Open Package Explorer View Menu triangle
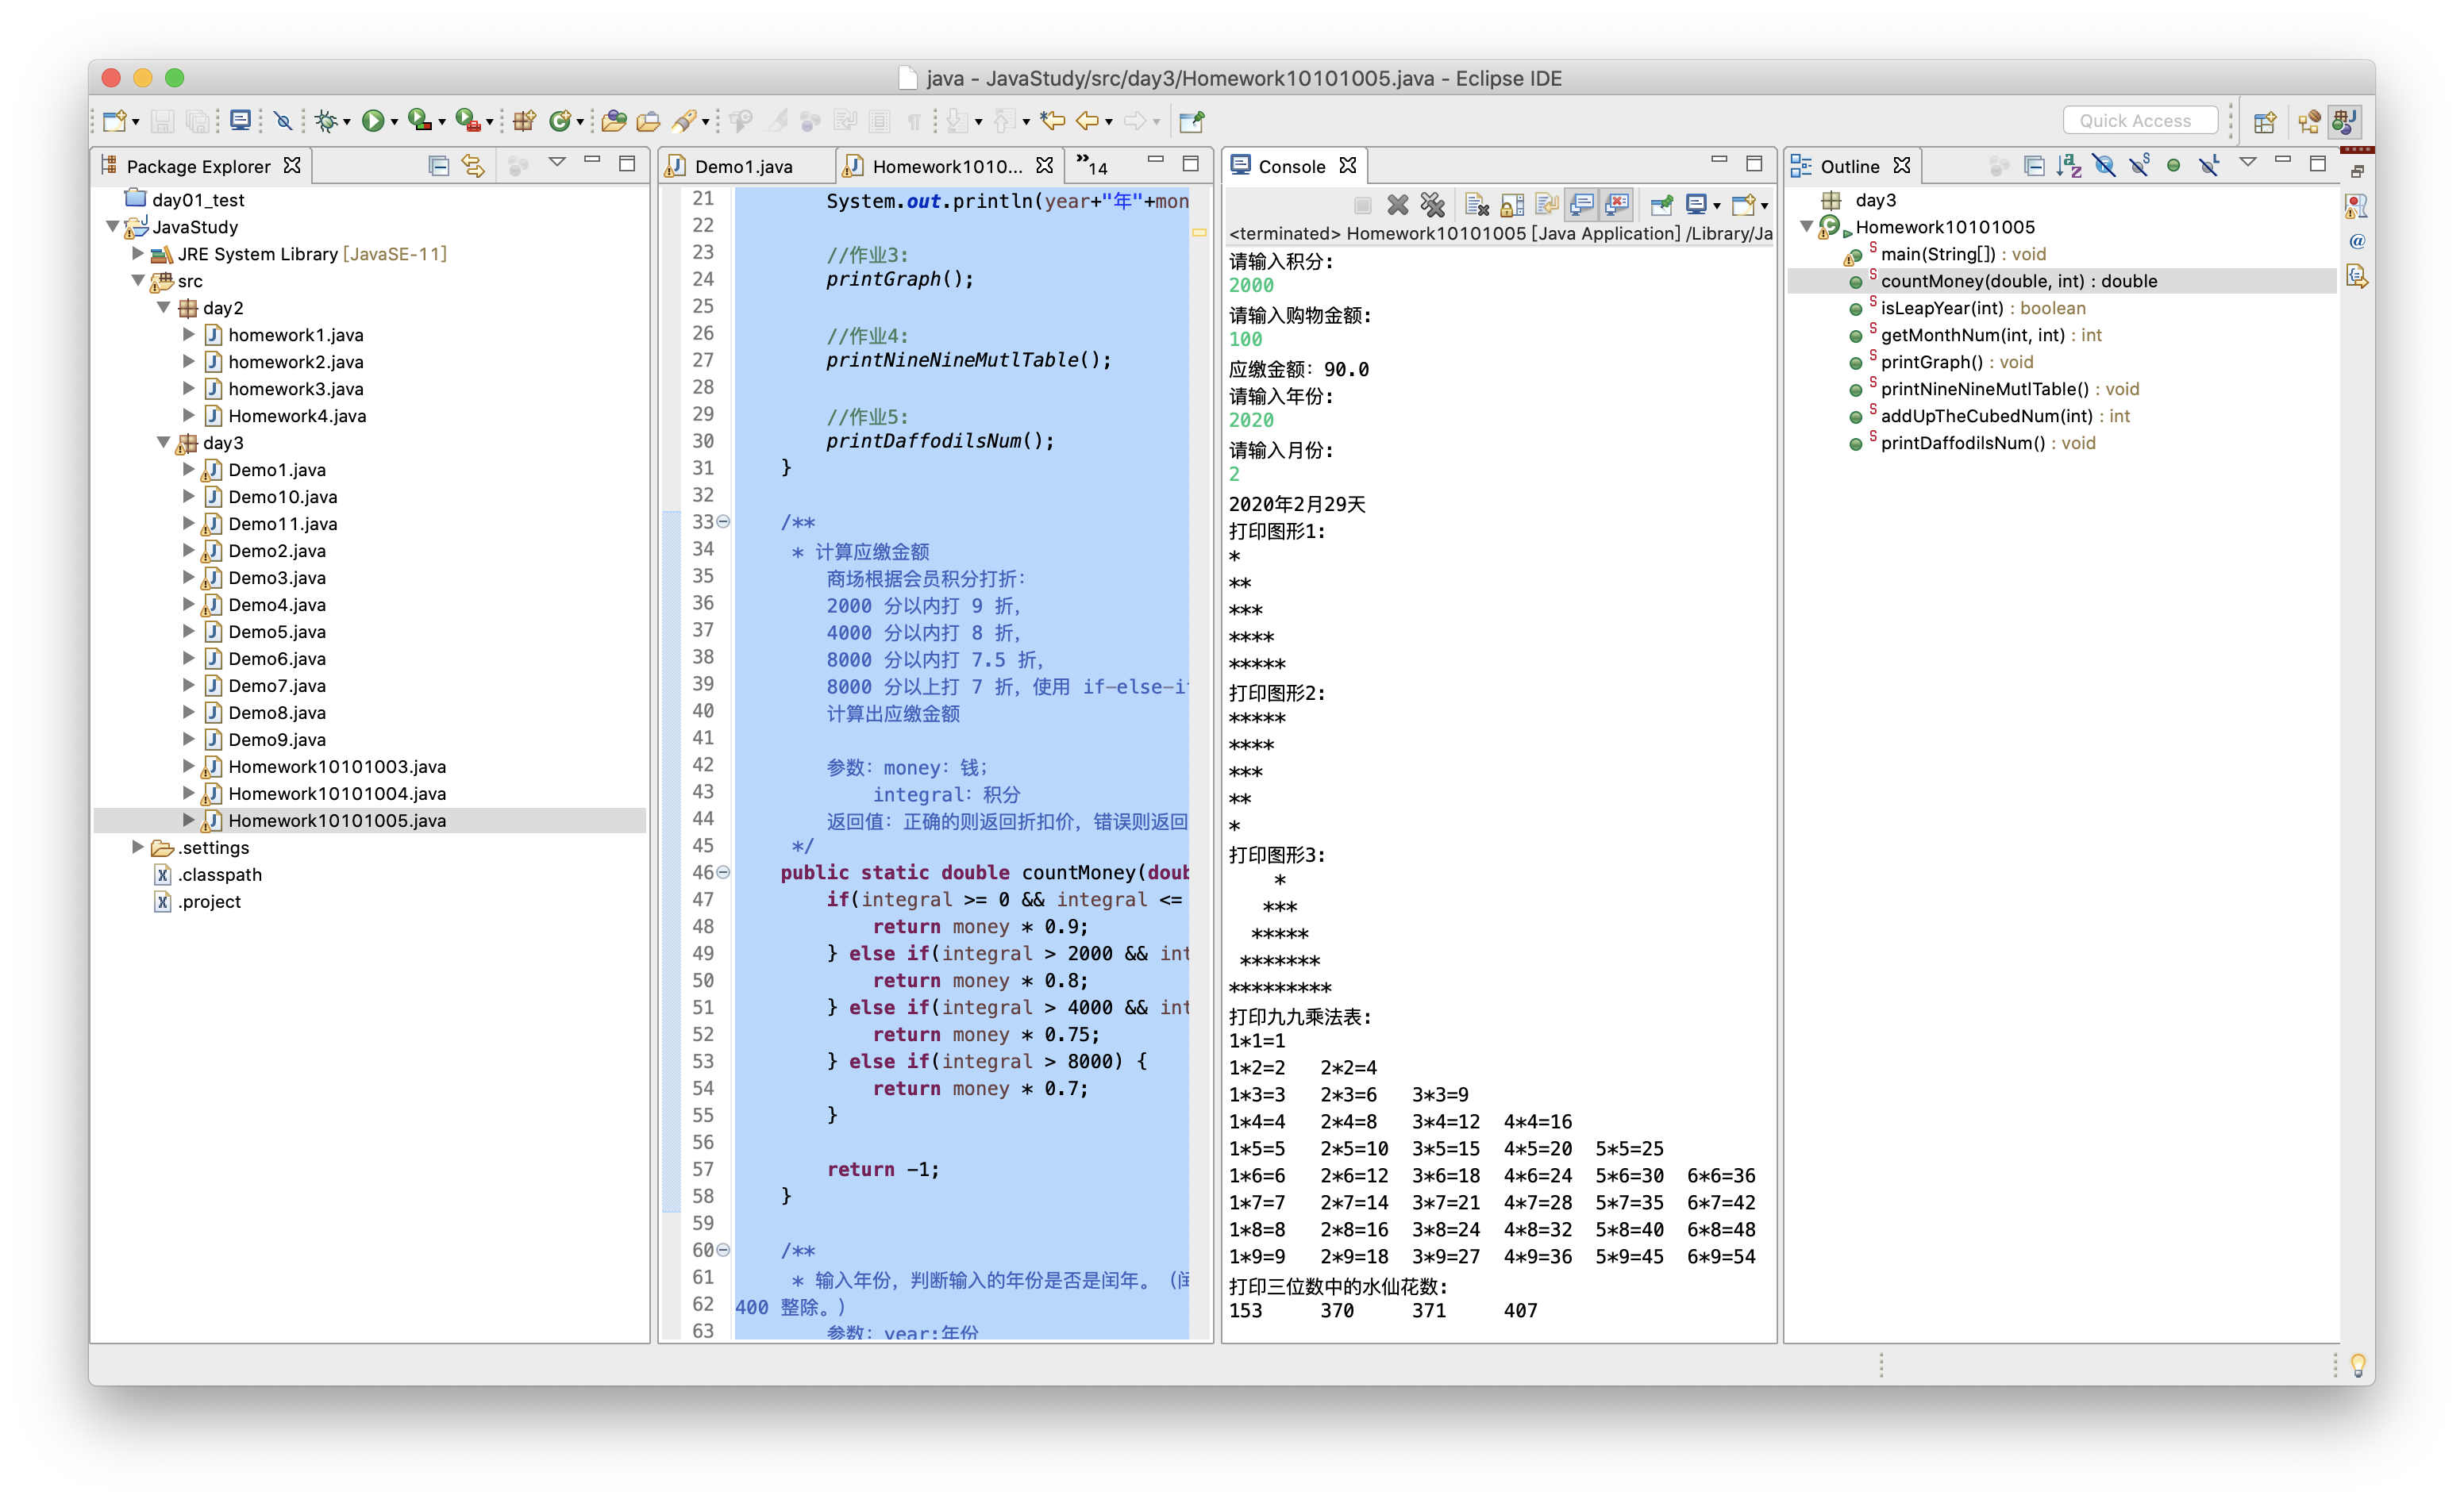Viewport: 2464px width, 1503px height. (557, 162)
